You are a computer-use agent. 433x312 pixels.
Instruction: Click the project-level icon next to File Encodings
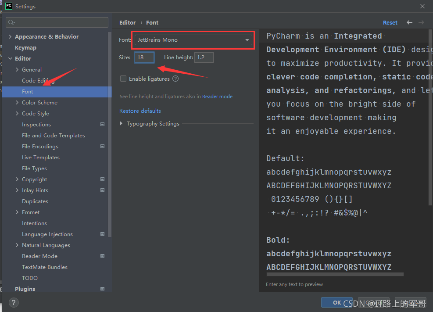point(103,146)
